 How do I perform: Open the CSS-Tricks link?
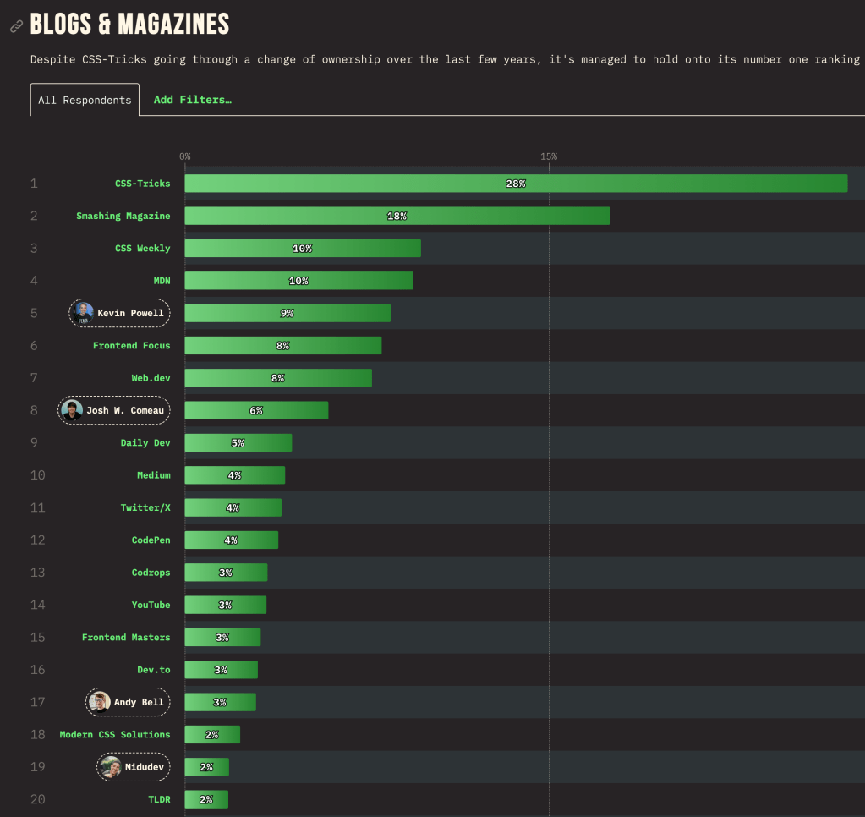[x=142, y=184]
